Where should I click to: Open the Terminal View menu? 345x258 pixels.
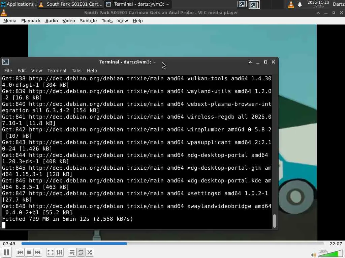(x=36, y=71)
